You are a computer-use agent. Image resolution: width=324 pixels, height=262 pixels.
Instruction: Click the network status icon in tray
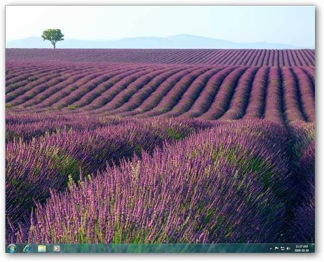282,248
